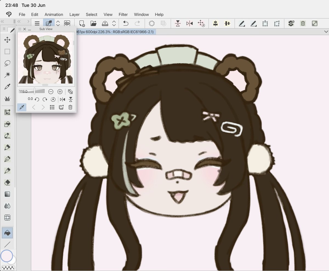This screenshot has height=271, width=329.
Task: Open the Layer menu
Action: point(74,14)
